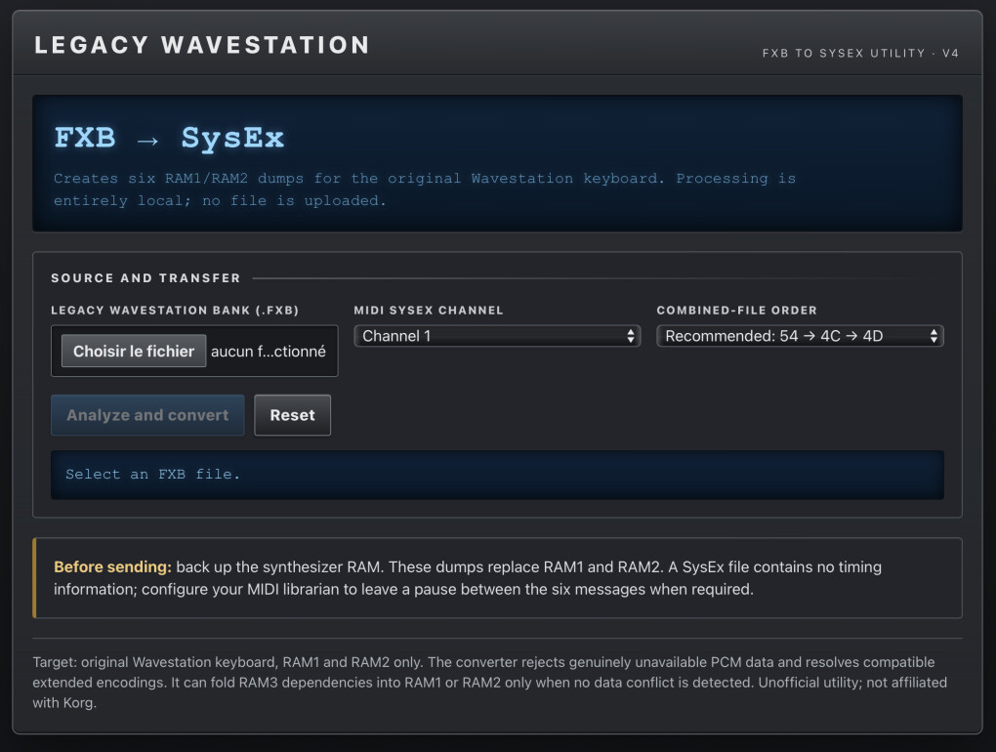Click the Reset button

tap(292, 415)
